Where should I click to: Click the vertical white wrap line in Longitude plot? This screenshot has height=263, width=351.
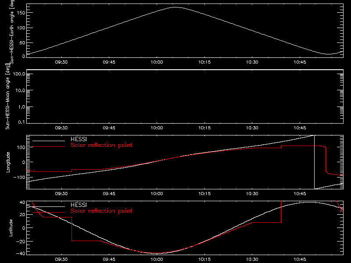pyautogui.click(x=314, y=162)
